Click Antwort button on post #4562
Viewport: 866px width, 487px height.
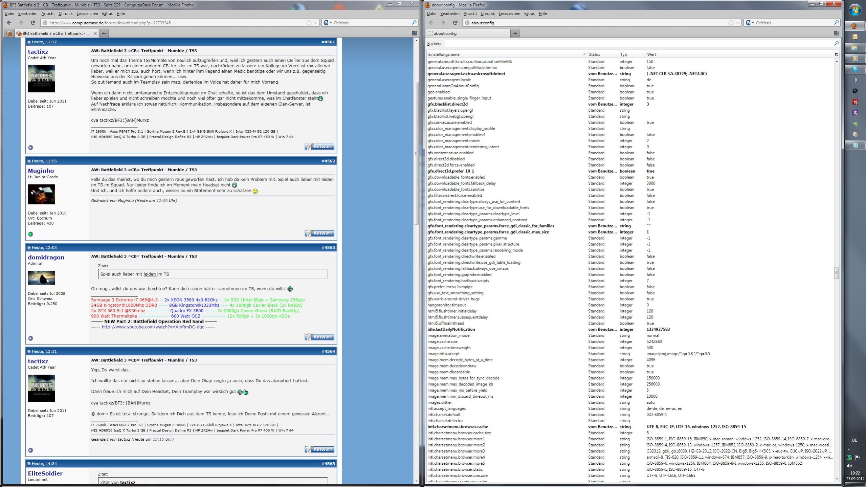point(319,233)
